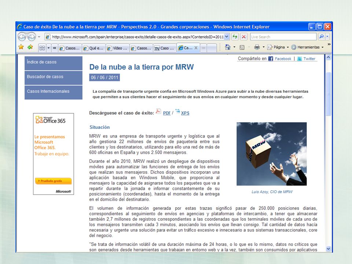Click the red Stop loading icon

tap(244, 36)
